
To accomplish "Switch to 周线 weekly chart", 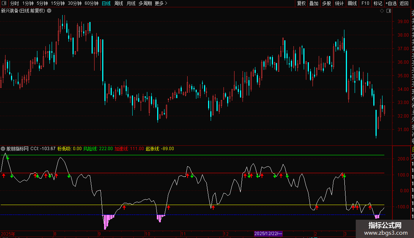I will pos(119,3).
